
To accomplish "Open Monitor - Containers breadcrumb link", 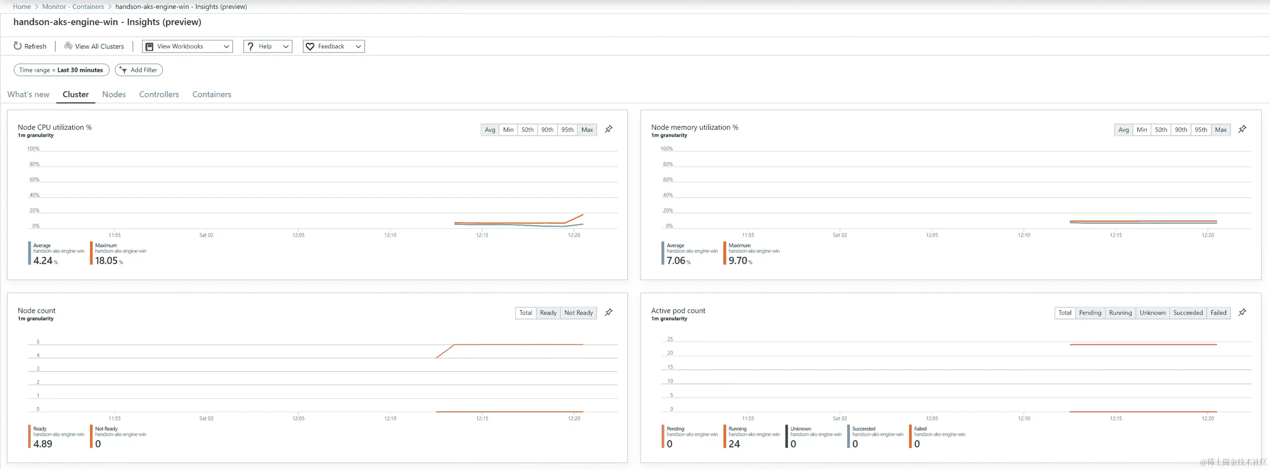I will (x=73, y=6).
